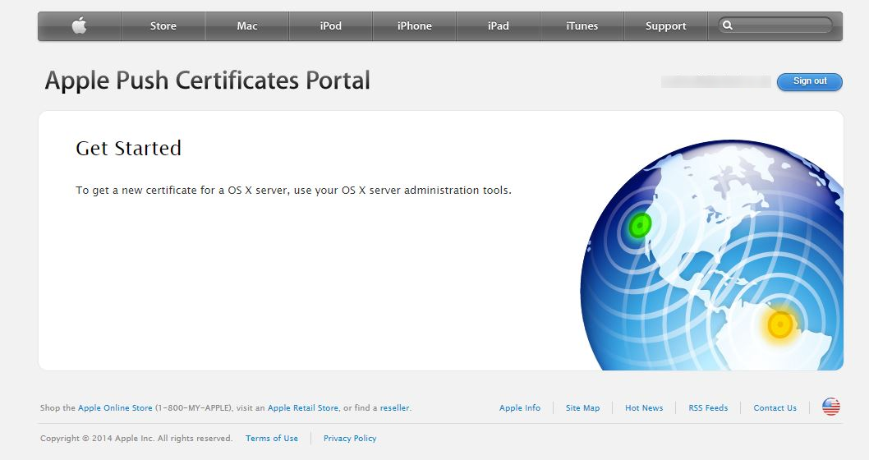Open the iTunes navigation tab
Screen dimensions: 869x460
(582, 26)
